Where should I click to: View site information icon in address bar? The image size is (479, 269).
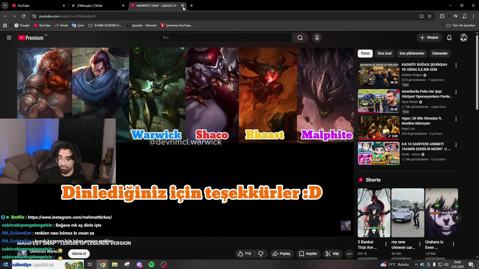pyautogui.click(x=34, y=16)
